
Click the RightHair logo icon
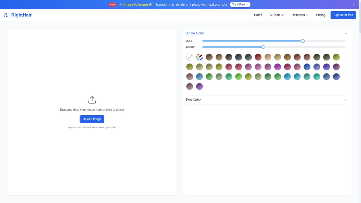tap(6, 15)
